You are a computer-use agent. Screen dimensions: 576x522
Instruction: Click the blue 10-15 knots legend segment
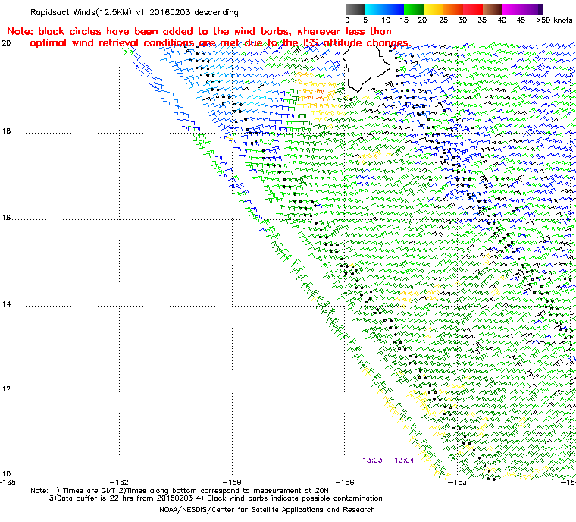394,9
